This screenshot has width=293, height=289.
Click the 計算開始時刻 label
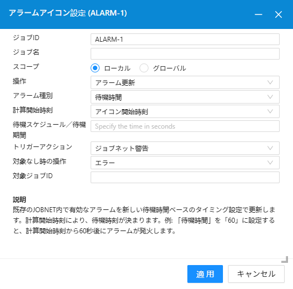(x=33, y=110)
